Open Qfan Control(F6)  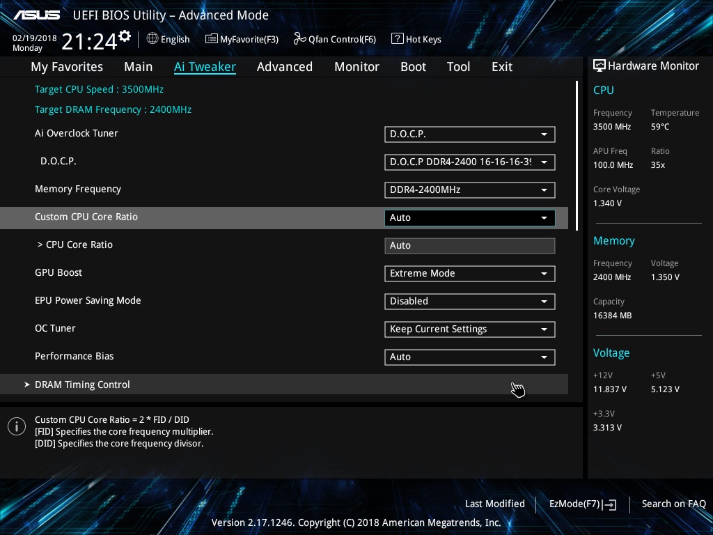click(x=335, y=39)
